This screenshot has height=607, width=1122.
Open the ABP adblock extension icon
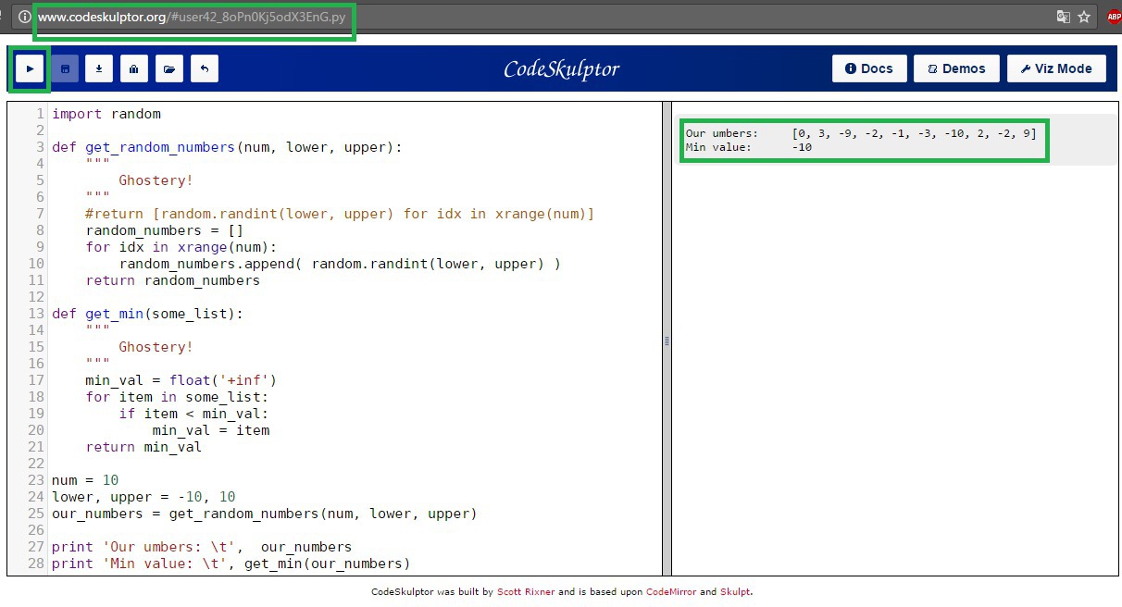click(x=1114, y=17)
